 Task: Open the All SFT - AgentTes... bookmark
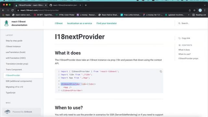[44, 15]
